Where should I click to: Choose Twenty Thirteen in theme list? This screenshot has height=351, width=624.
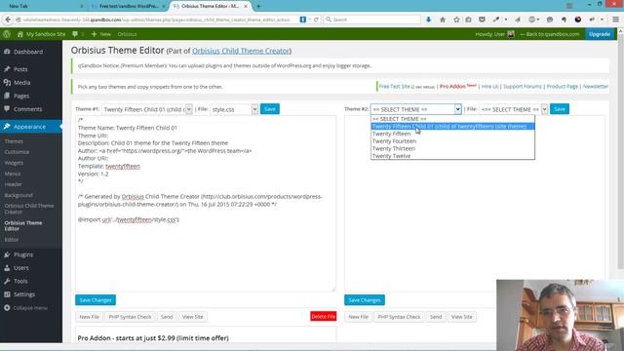452,148
